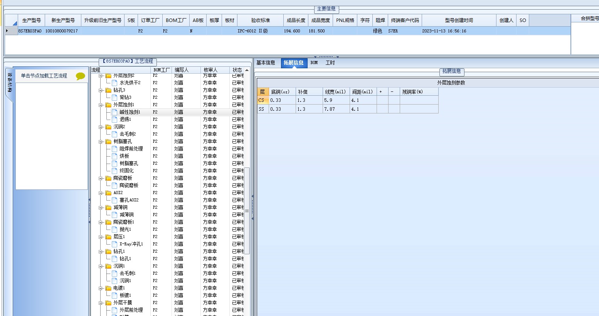
Task: Click the folder icon beside 外层蚀刻1
Action: coord(109,105)
